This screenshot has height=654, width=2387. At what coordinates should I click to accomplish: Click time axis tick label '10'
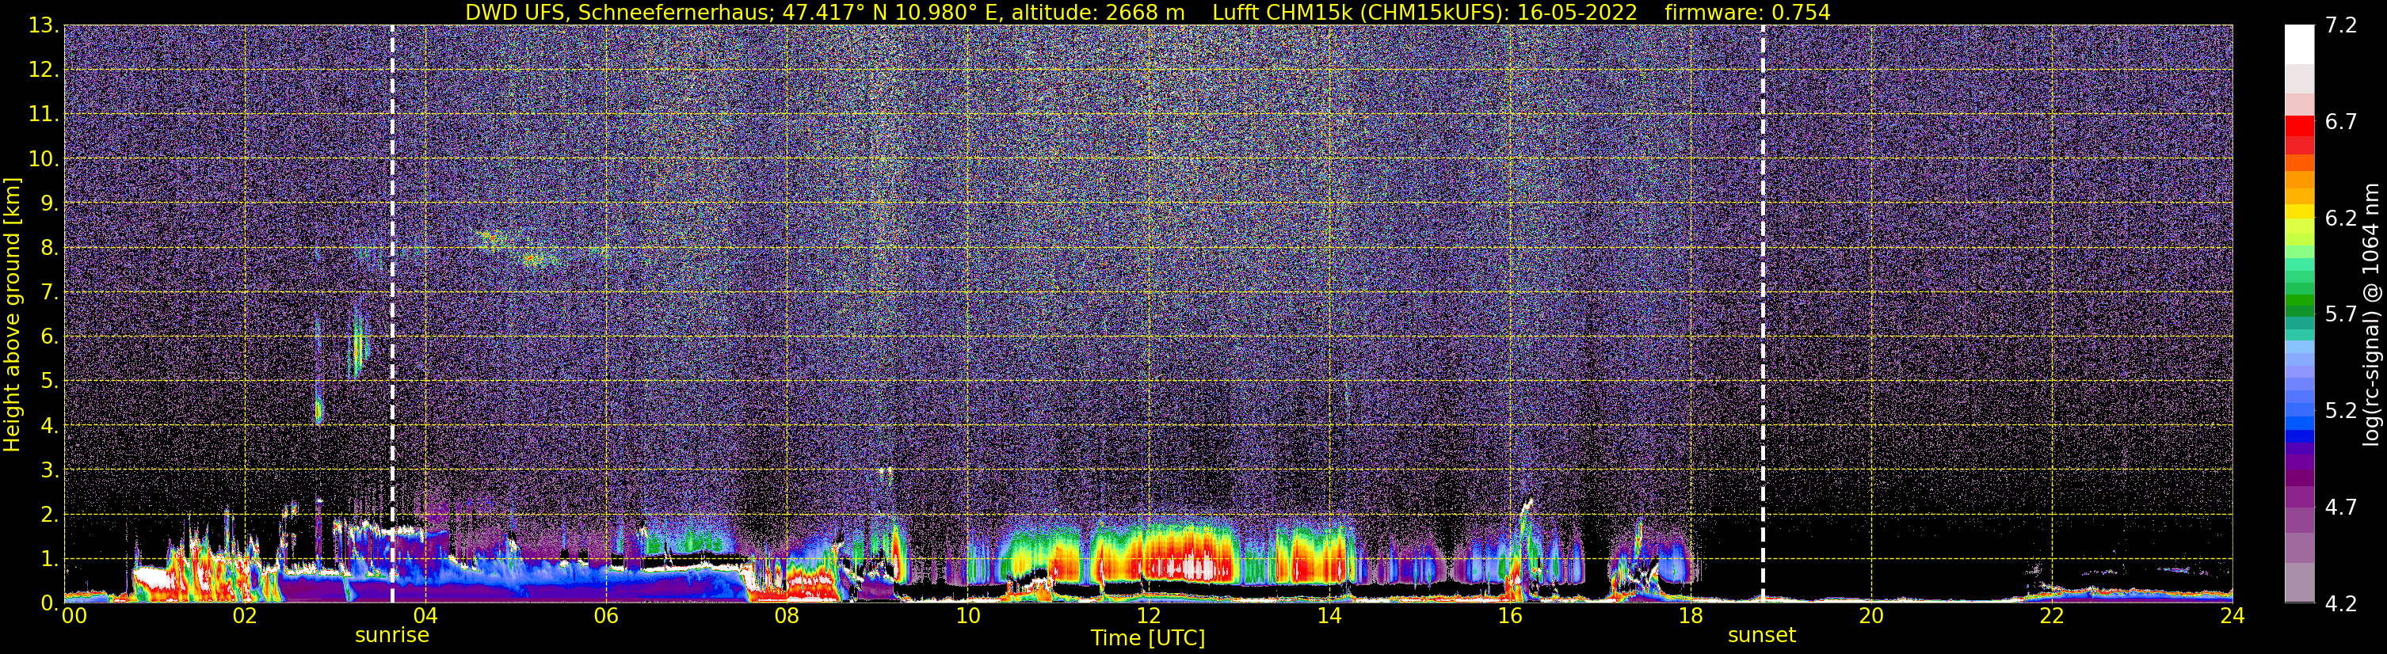(x=967, y=616)
